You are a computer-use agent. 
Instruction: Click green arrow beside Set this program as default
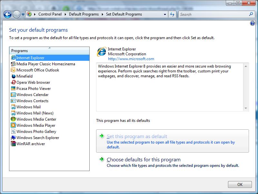(102, 136)
